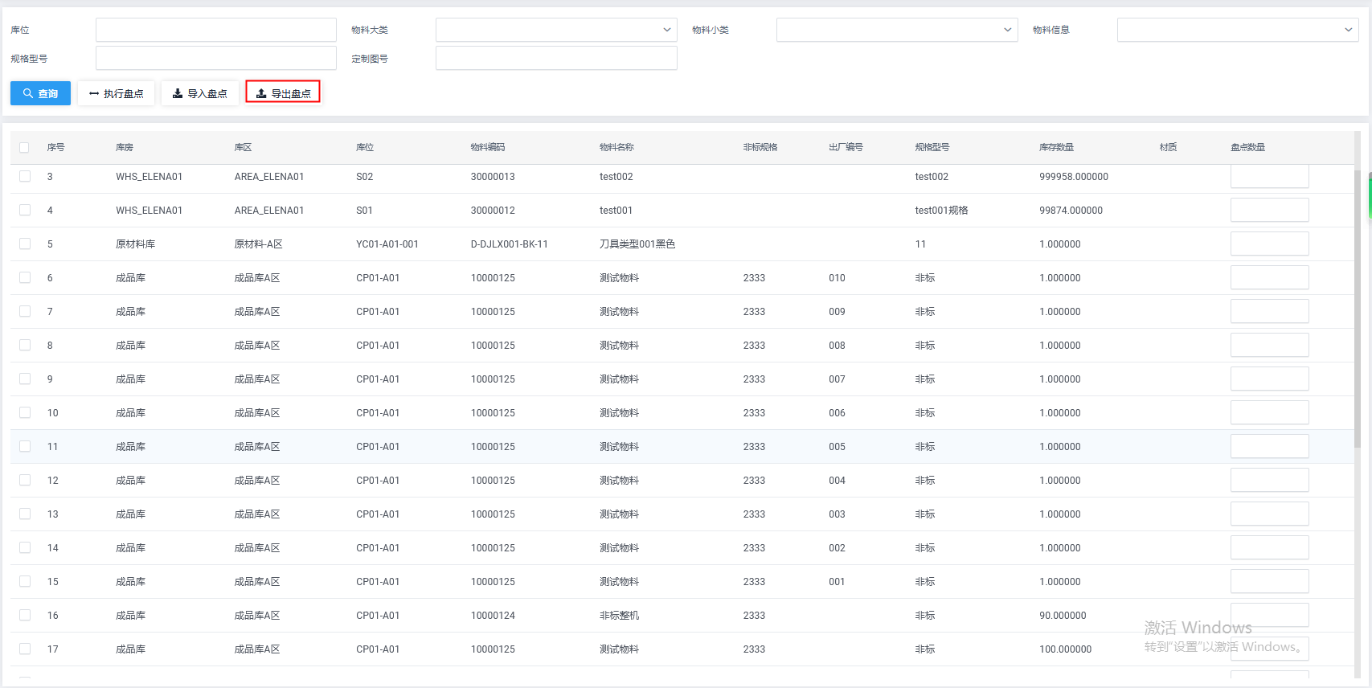Viewport: 1372px width, 688px height.
Task: Select row 16 非标整机 material name cell
Action: coord(619,616)
